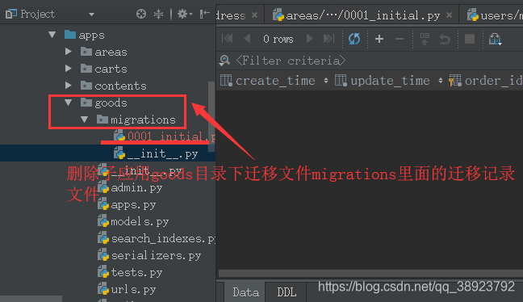
Task: Hide the Project tool window
Action: coord(204,14)
